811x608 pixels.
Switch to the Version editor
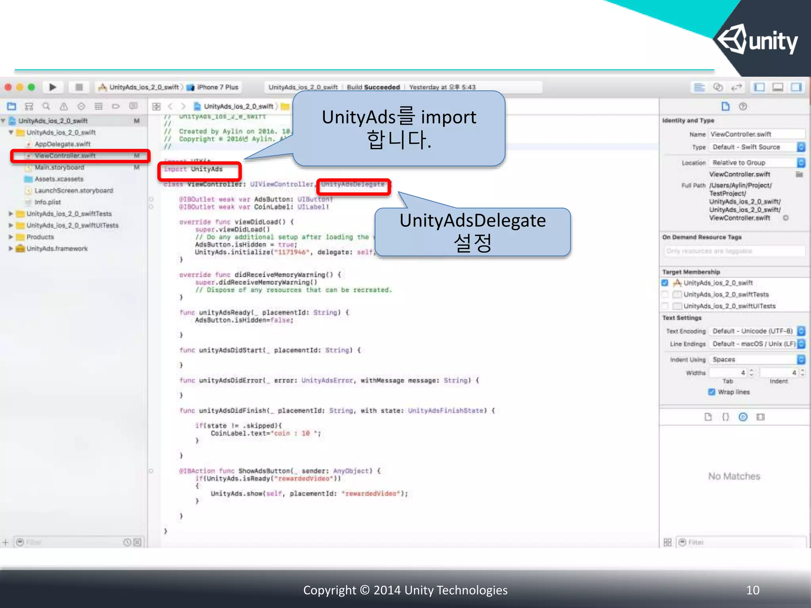click(x=737, y=87)
